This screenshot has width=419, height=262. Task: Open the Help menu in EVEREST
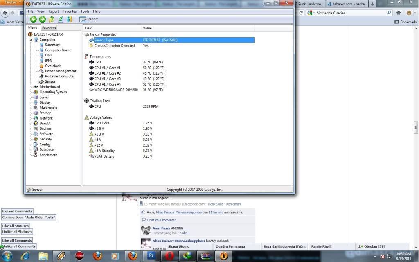[97, 11]
